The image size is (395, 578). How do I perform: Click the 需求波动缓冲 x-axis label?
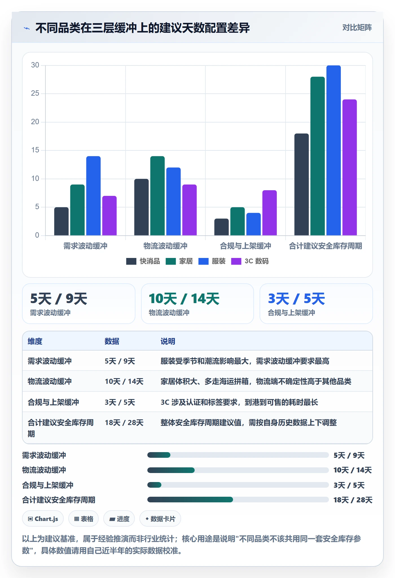point(85,246)
